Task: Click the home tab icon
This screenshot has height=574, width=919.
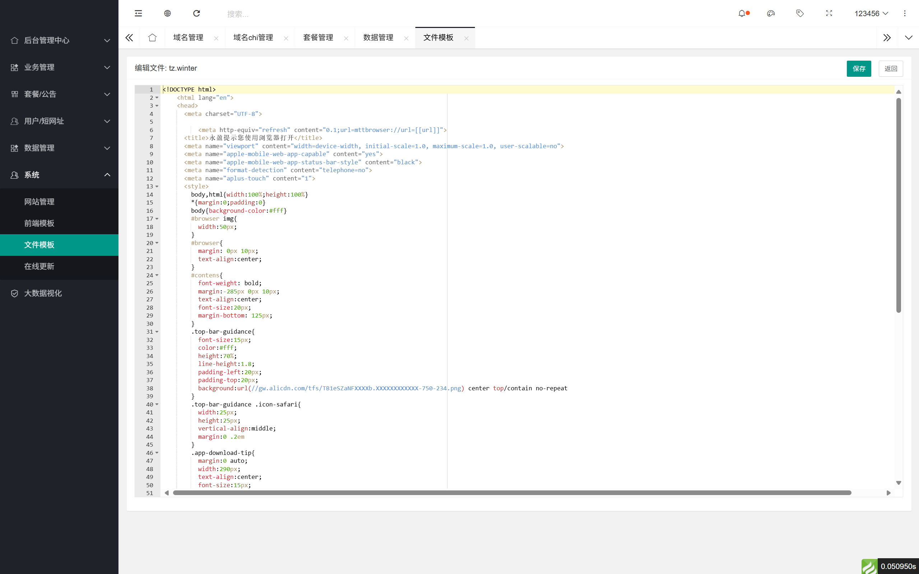Action: pyautogui.click(x=152, y=38)
